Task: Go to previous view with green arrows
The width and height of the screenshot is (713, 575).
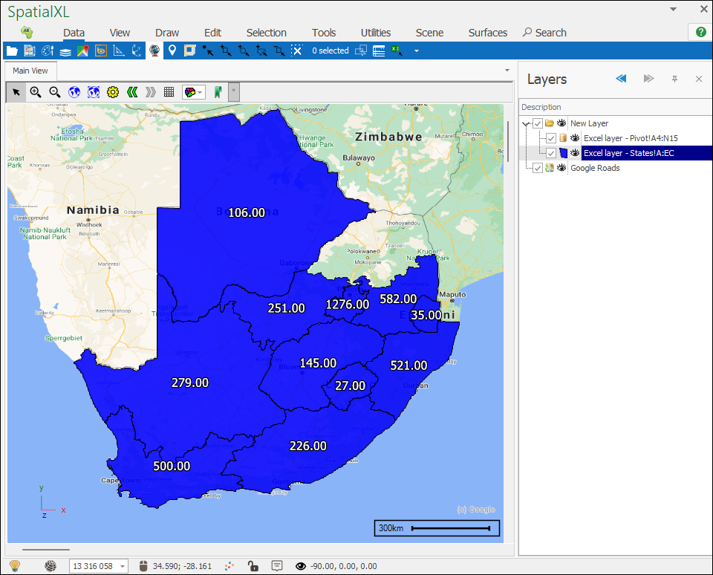Action: (131, 92)
